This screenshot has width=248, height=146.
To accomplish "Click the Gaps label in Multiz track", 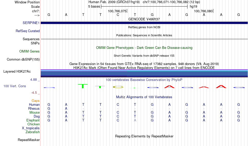I will (x=36, y=101).
